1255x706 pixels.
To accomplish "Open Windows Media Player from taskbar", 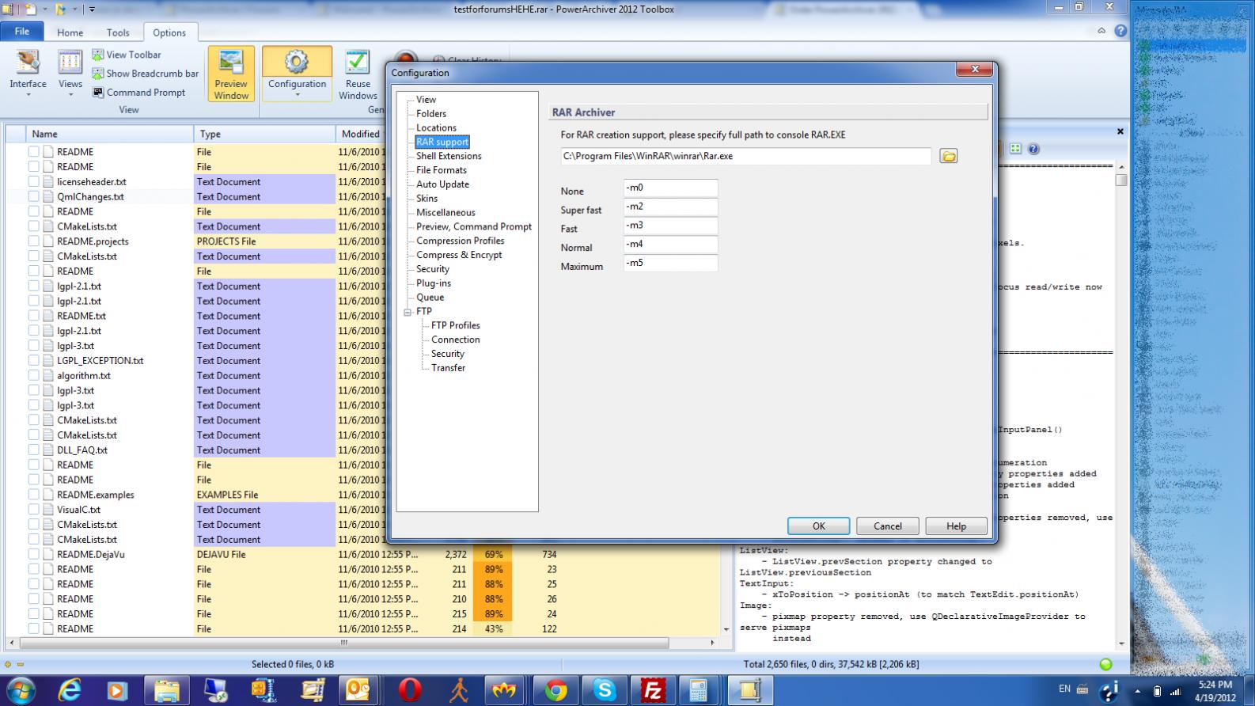I will coord(117,690).
